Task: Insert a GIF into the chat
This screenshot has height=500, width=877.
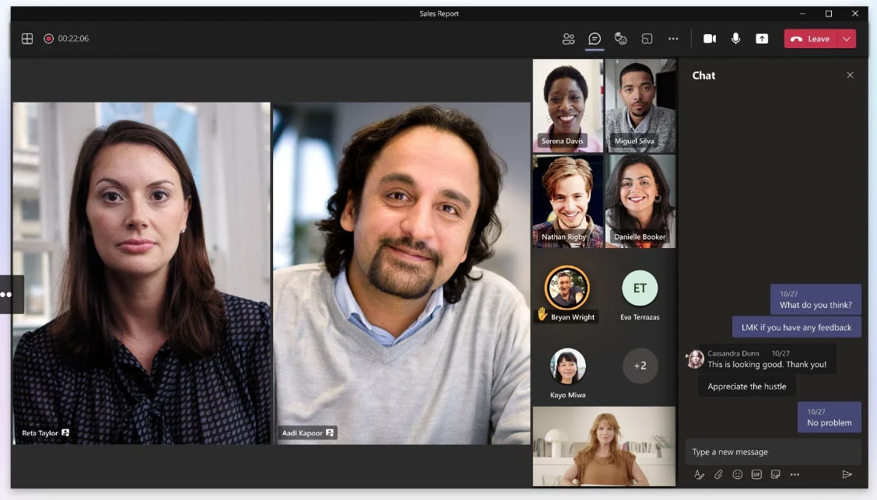Action: [x=756, y=474]
